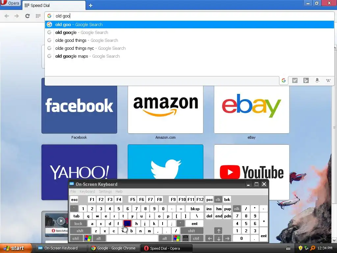Open Speed Dial grid icon in toolbar
The width and height of the screenshot is (337, 253).
[38, 16]
